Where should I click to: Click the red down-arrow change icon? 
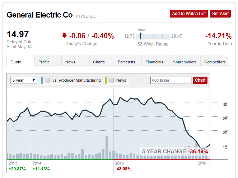coord(64,35)
